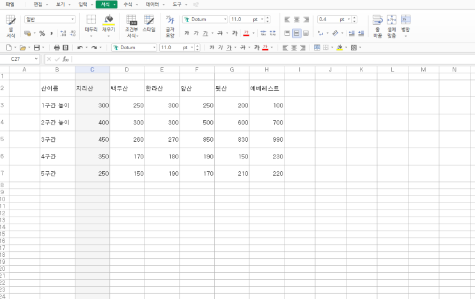Apply yellow fill bucket in quick toolbar
Screen dimensions: 475x299
339,47
